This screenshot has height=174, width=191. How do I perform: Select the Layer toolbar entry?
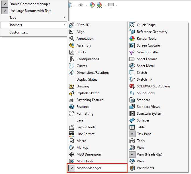coord(81,120)
